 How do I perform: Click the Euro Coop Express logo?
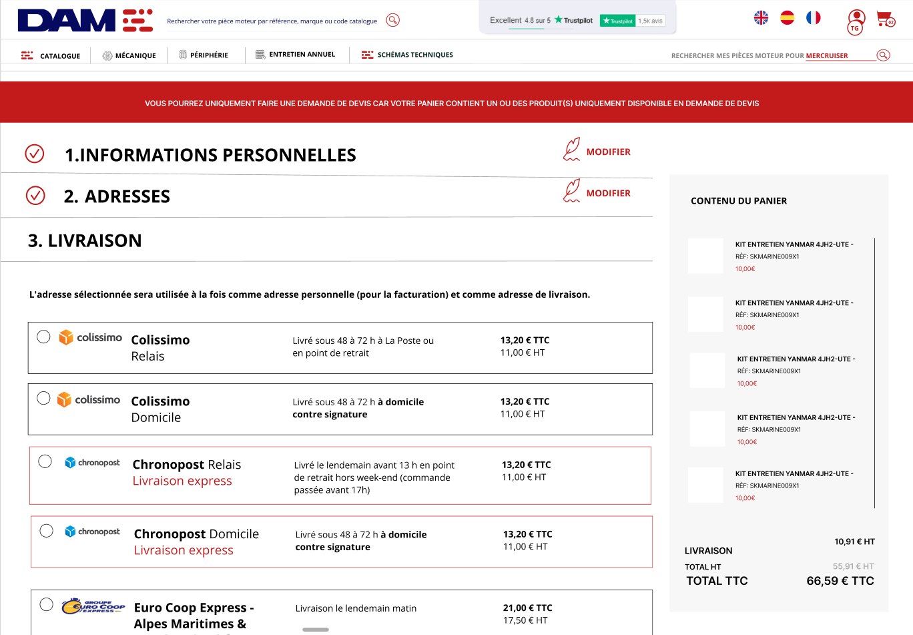pyautogui.click(x=93, y=606)
